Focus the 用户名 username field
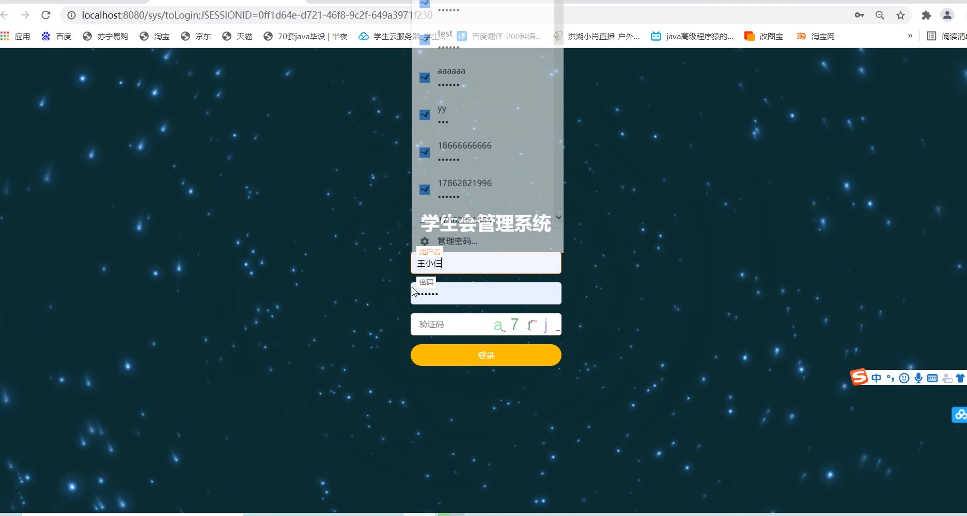 [486, 263]
